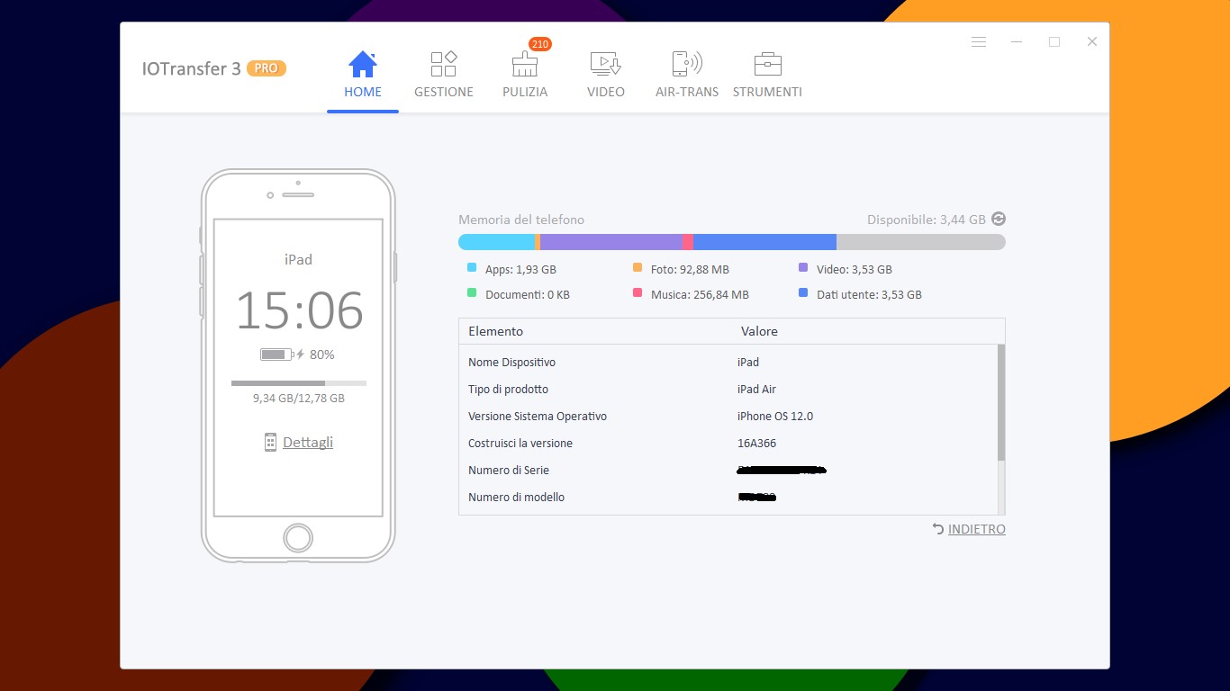Image resolution: width=1230 pixels, height=691 pixels.
Task: Click the Video: 3,53 GB label
Action: point(855,269)
